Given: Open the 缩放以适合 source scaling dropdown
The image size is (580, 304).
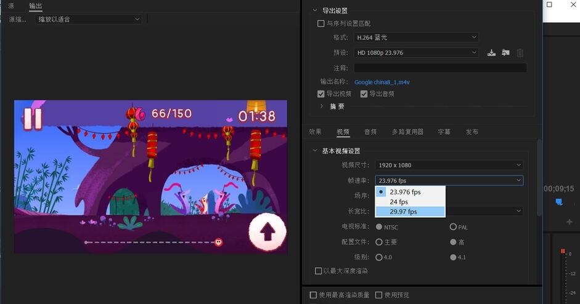Looking at the screenshot, I should [89, 19].
